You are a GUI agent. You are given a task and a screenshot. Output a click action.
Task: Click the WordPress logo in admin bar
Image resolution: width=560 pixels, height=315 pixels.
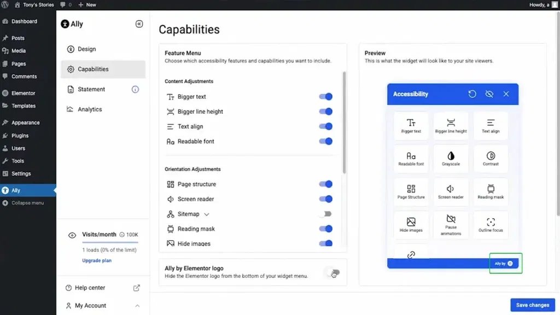pos(5,4)
